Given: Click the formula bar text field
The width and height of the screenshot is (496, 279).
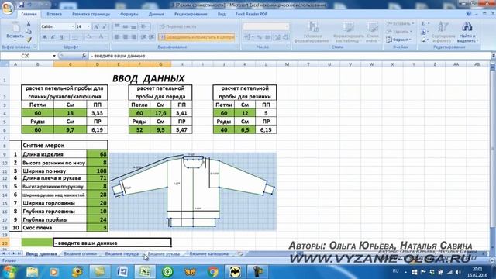Looking at the screenshot, I should point(289,56).
